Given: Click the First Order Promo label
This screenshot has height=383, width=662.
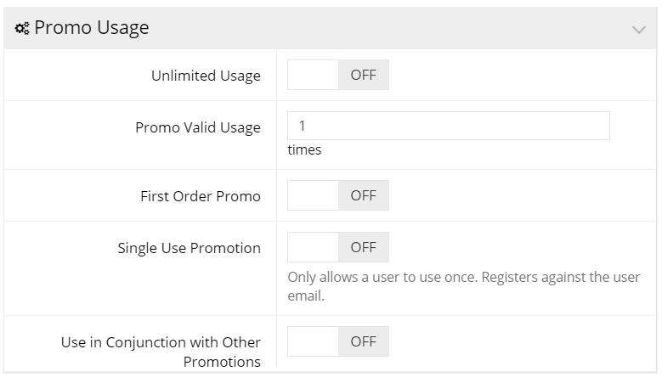Looking at the screenshot, I should [x=200, y=196].
